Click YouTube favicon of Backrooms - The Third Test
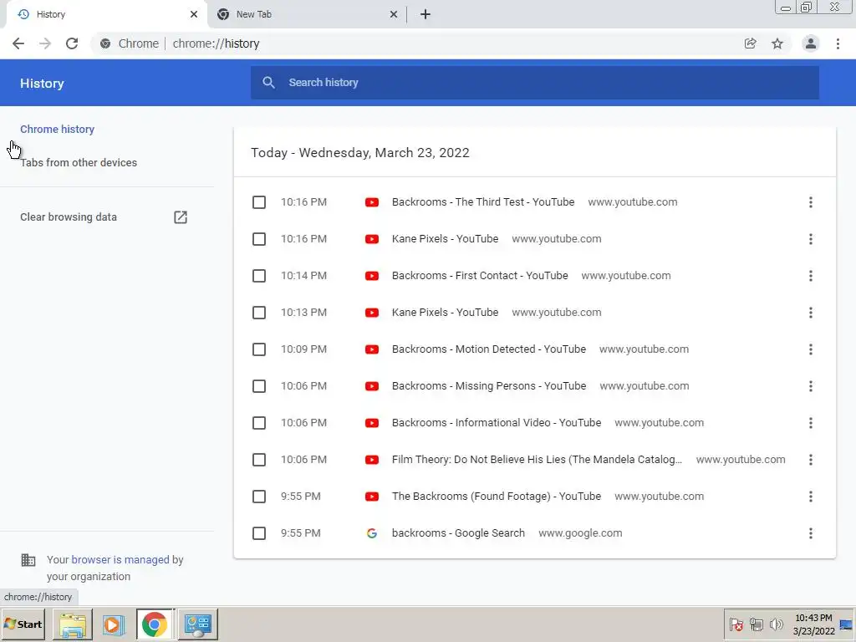This screenshot has width=856, height=642. click(372, 202)
